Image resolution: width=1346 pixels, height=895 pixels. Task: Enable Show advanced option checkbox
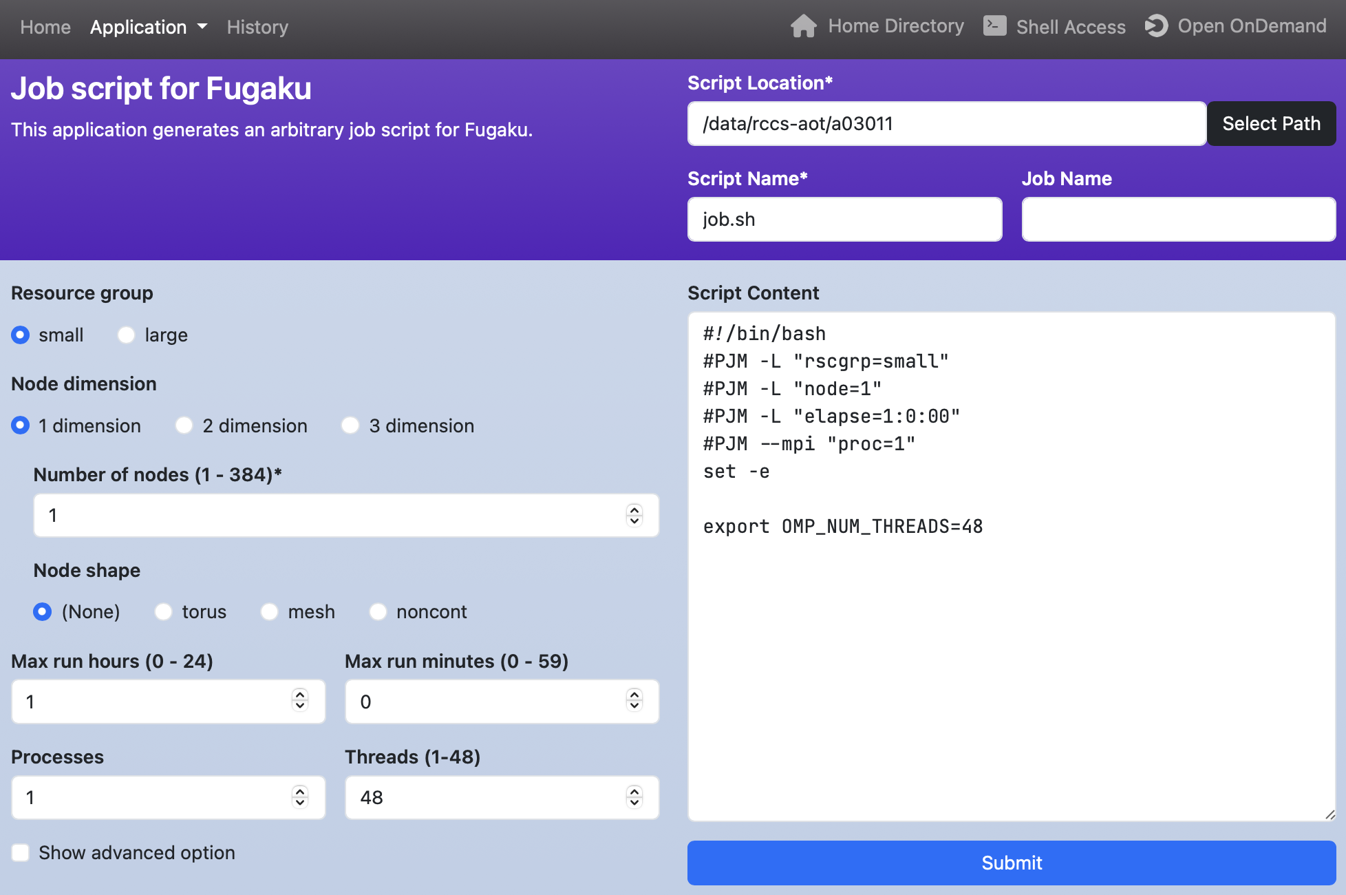[21, 853]
